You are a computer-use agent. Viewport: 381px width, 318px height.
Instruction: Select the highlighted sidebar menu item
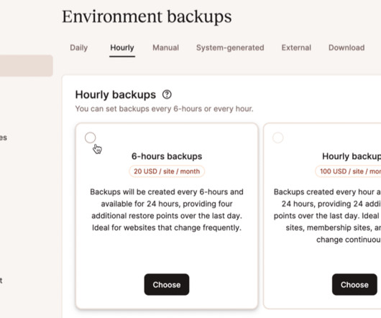coord(27,65)
